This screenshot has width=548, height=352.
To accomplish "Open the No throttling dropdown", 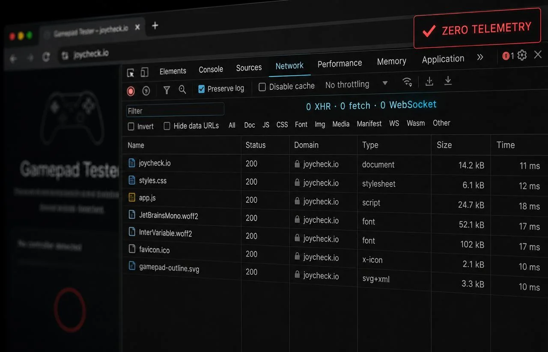I will 357,84.
